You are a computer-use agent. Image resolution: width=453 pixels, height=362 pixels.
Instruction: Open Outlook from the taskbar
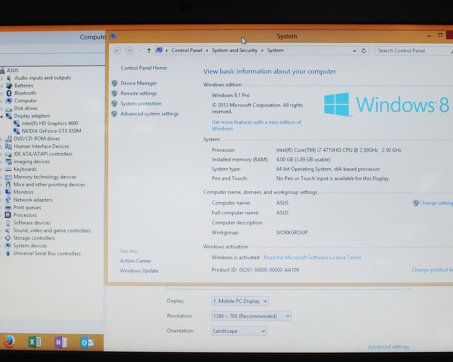pos(87,343)
